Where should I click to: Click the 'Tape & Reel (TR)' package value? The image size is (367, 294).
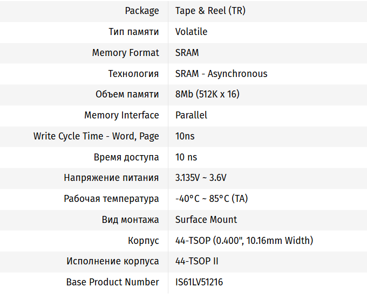click(210, 11)
